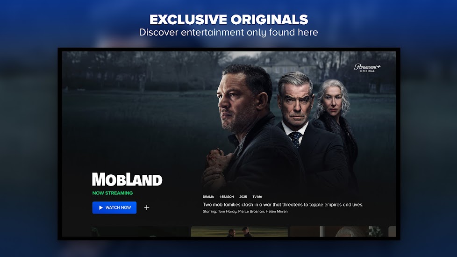The height and width of the screenshot is (257, 457).
Task: Open the partially visible last thumbnail
Action: tap(393, 231)
